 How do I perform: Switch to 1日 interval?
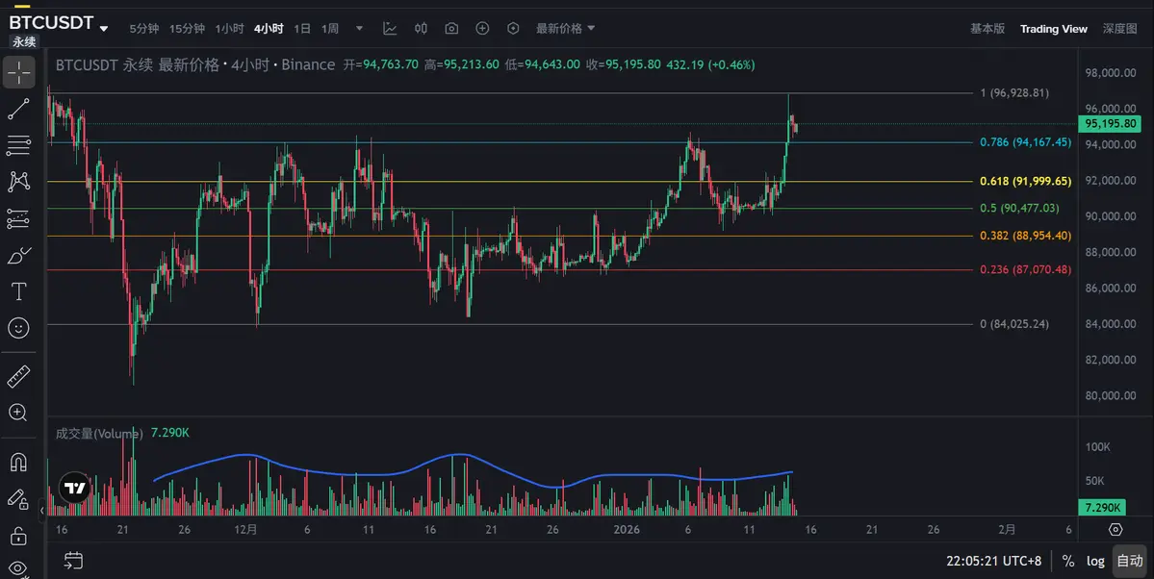pyautogui.click(x=302, y=29)
